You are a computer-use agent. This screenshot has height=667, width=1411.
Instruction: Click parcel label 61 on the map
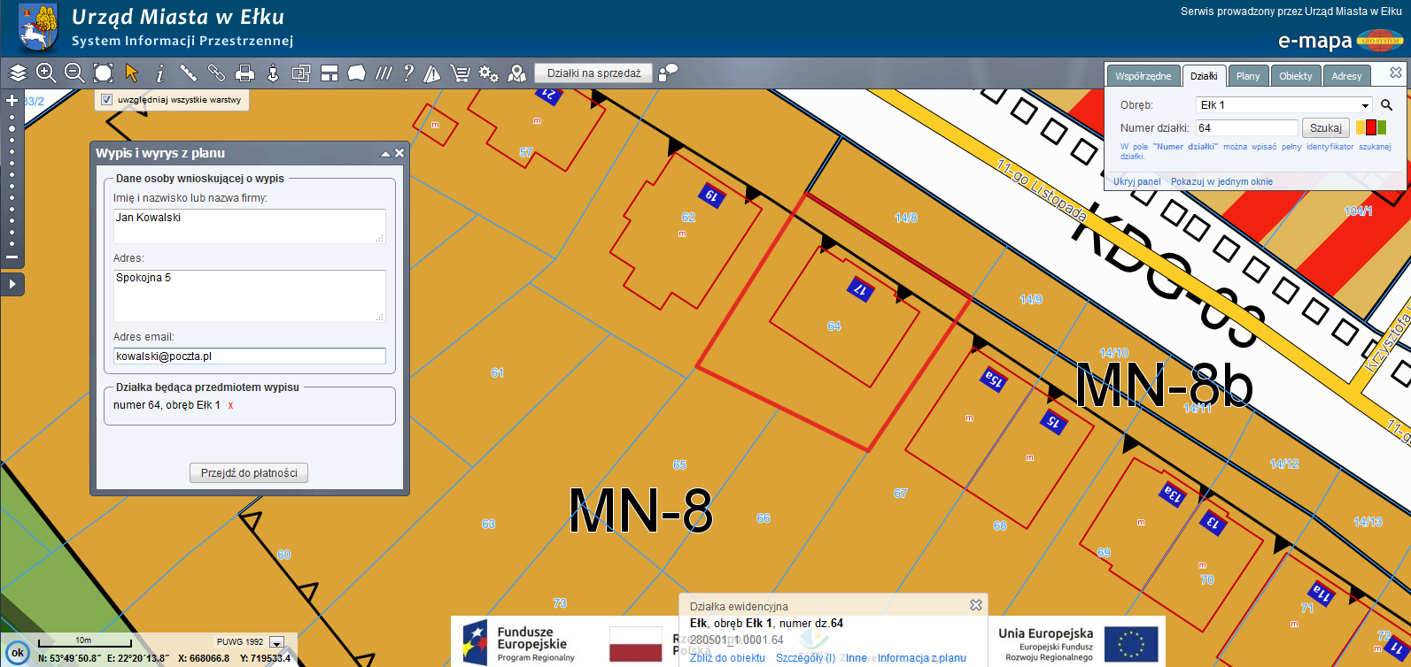(498, 373)
